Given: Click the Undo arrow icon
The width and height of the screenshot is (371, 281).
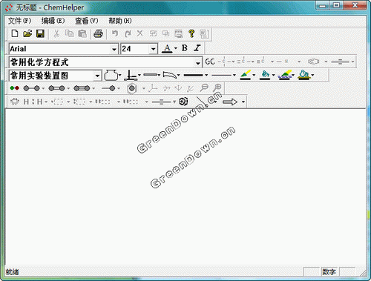Looking at the screenshot, I should 115,33.
